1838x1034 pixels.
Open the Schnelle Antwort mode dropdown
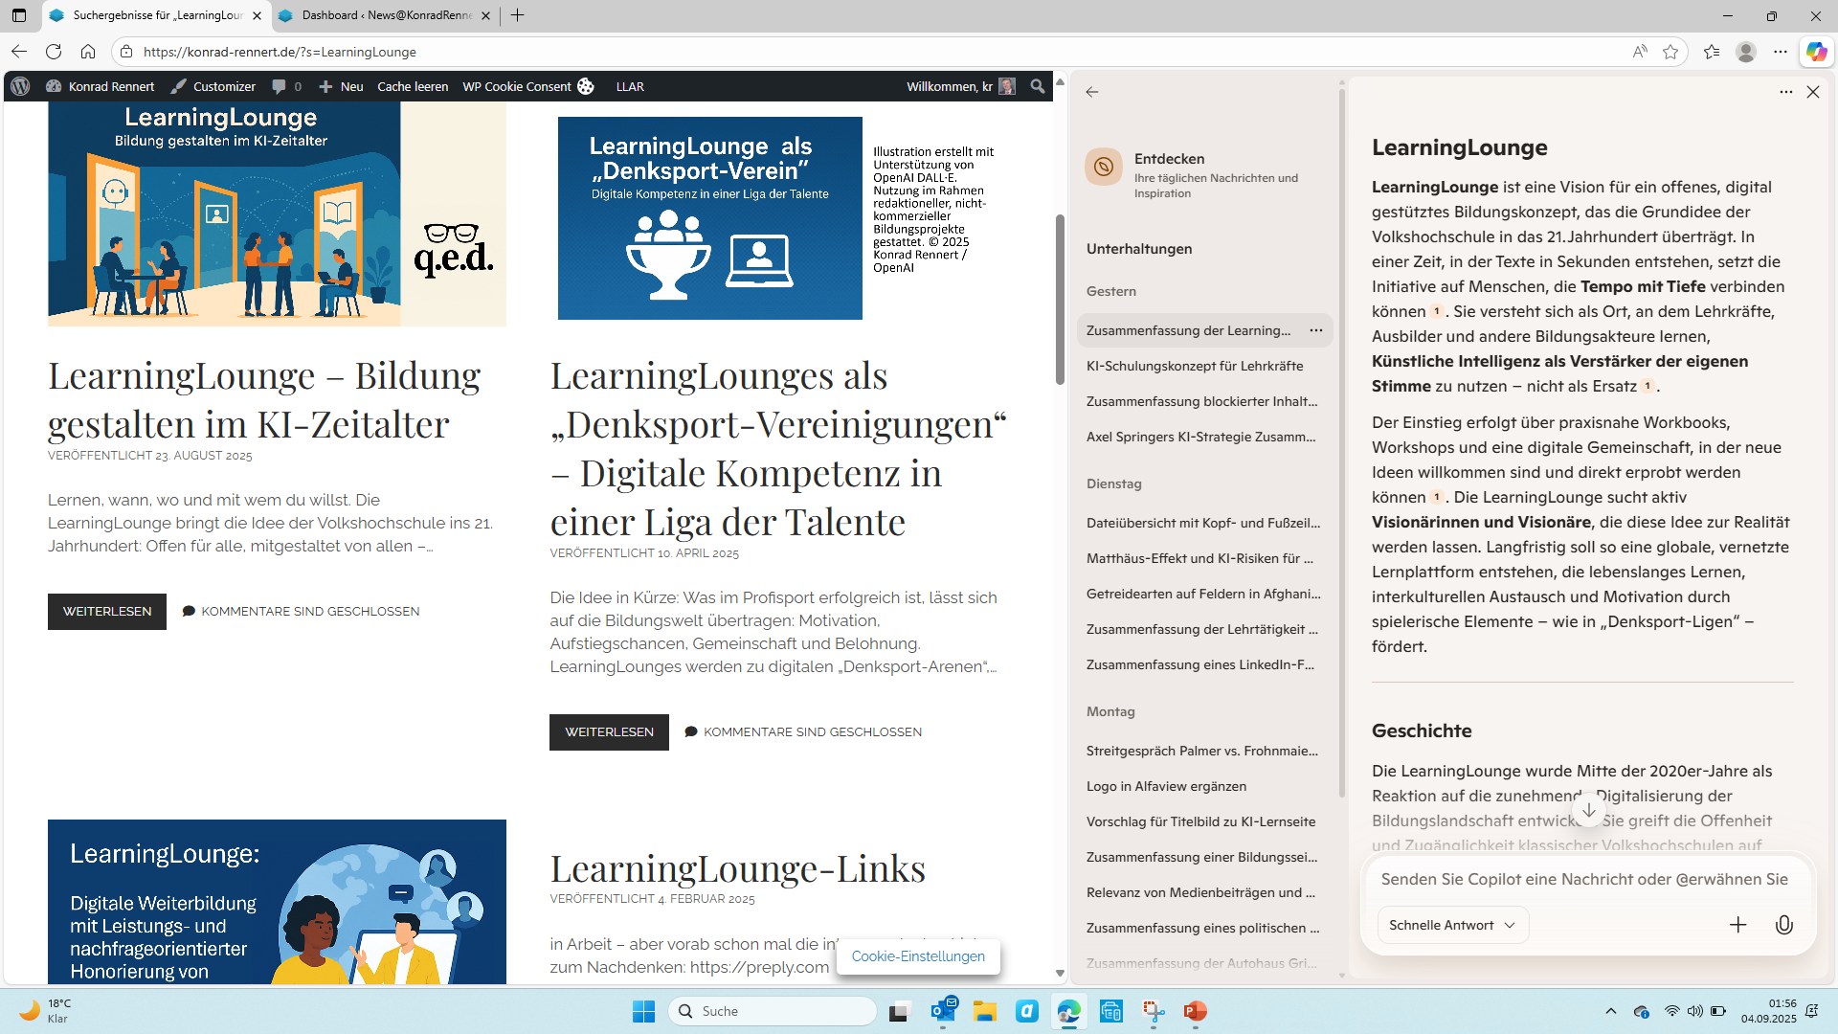(x=1452, y=925)
